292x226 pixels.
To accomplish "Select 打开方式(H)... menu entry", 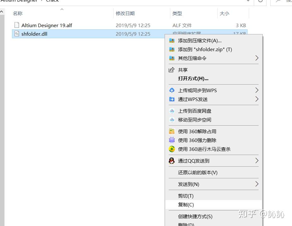I will point(213,79).
